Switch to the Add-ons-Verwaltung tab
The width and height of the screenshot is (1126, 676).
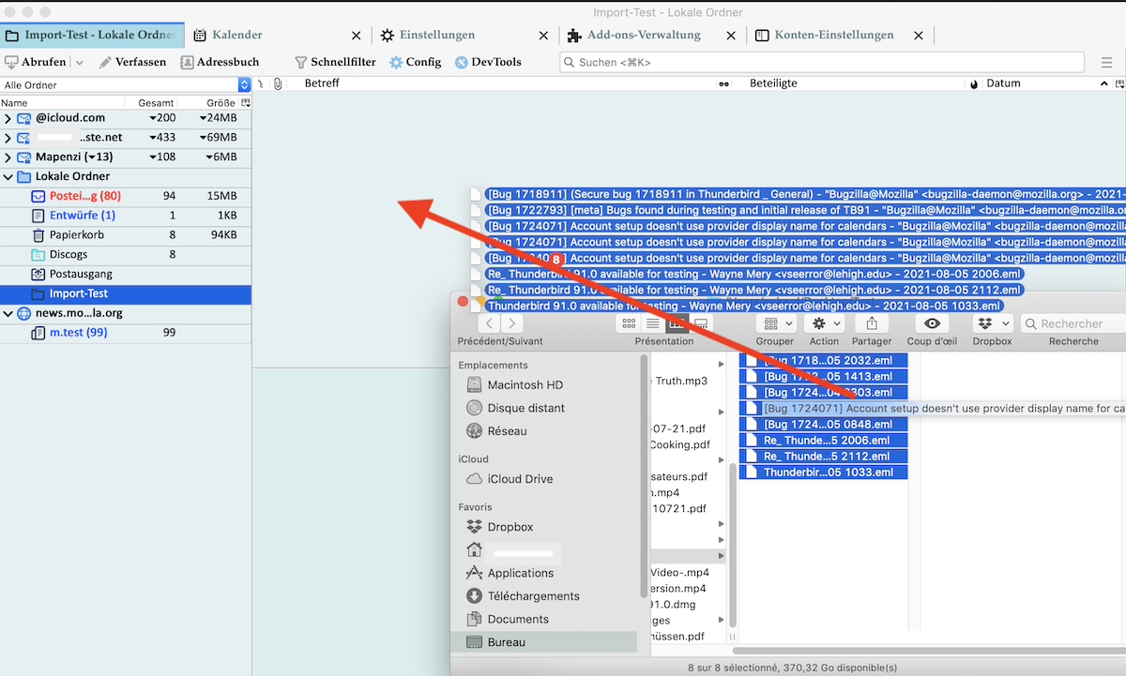pyautogui.click(x=644, y=35)
